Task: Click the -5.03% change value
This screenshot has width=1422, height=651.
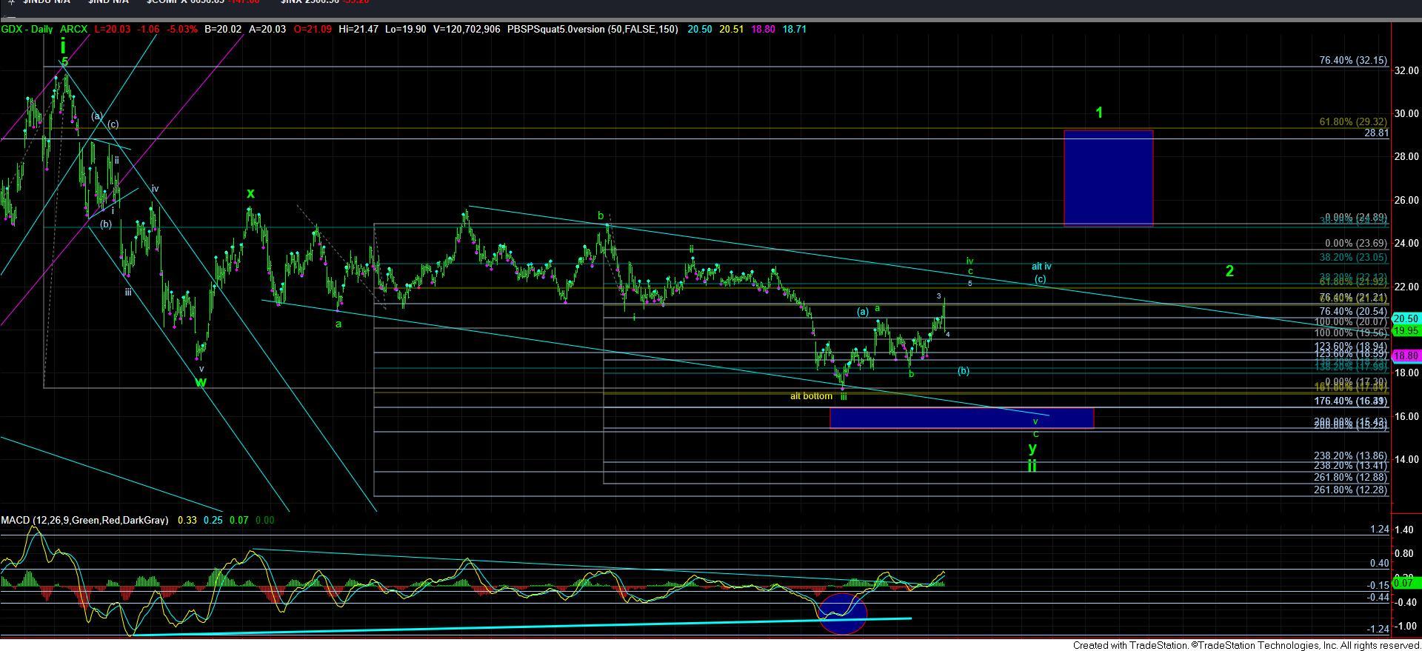Action: pos(181,30)
